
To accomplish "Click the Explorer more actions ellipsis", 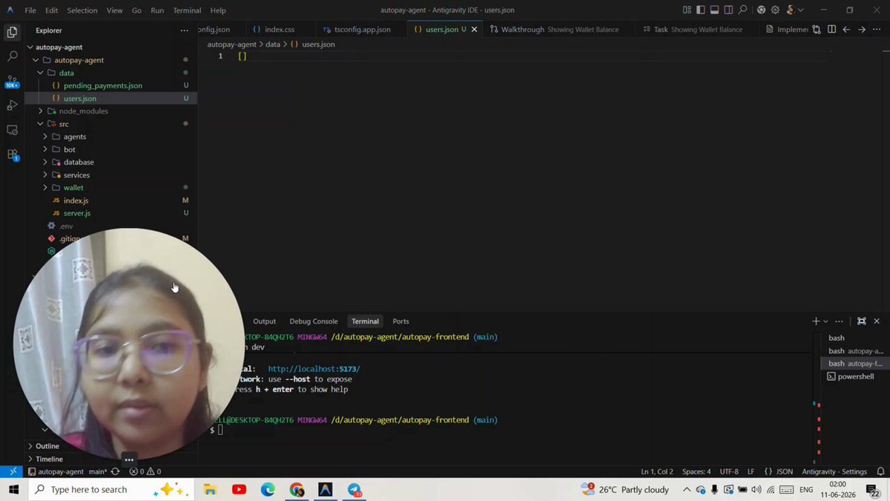I will point(184,30).
